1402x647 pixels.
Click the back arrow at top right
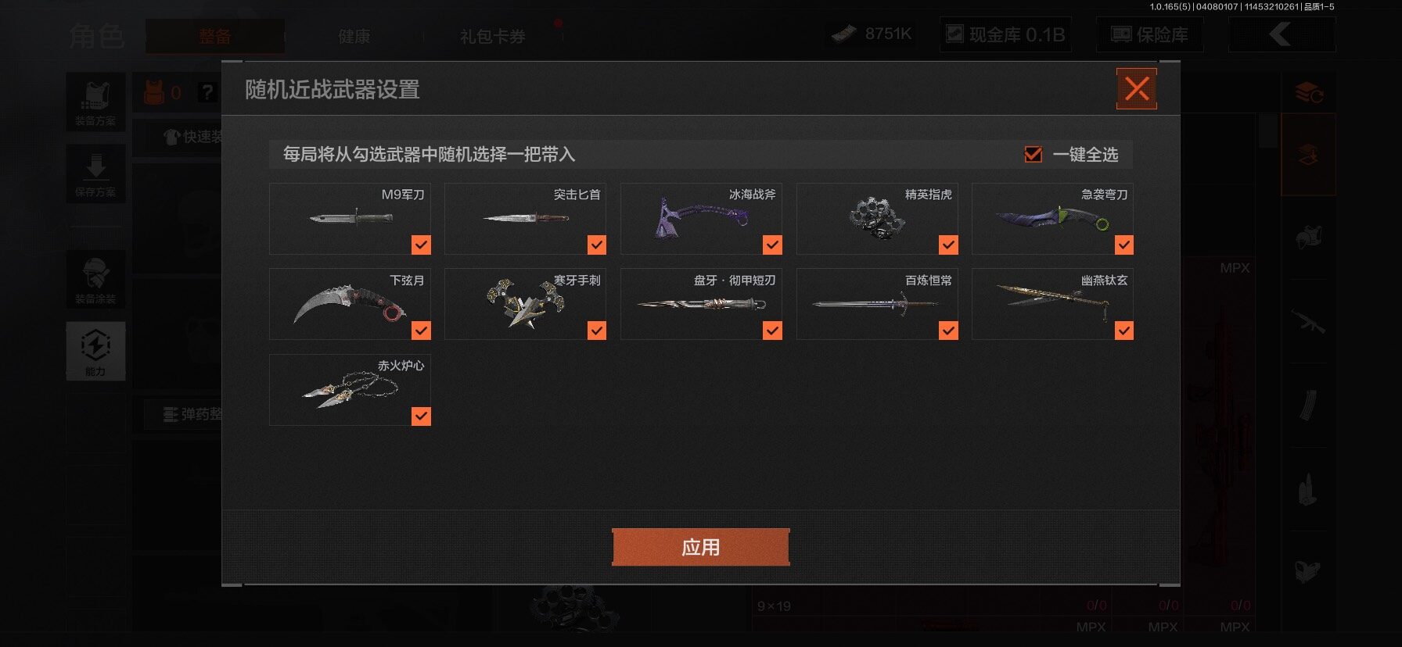pos(1282,34)
